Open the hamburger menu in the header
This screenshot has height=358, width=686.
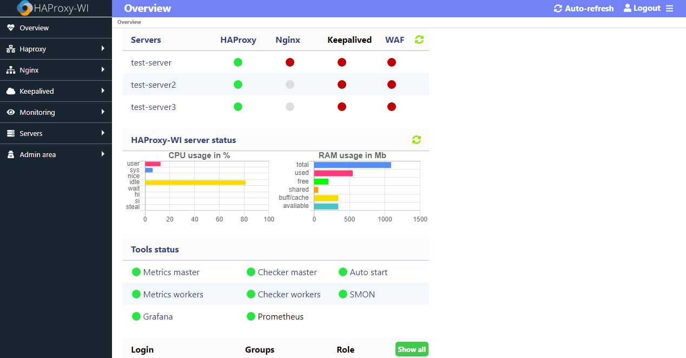[x=669, y=9]
